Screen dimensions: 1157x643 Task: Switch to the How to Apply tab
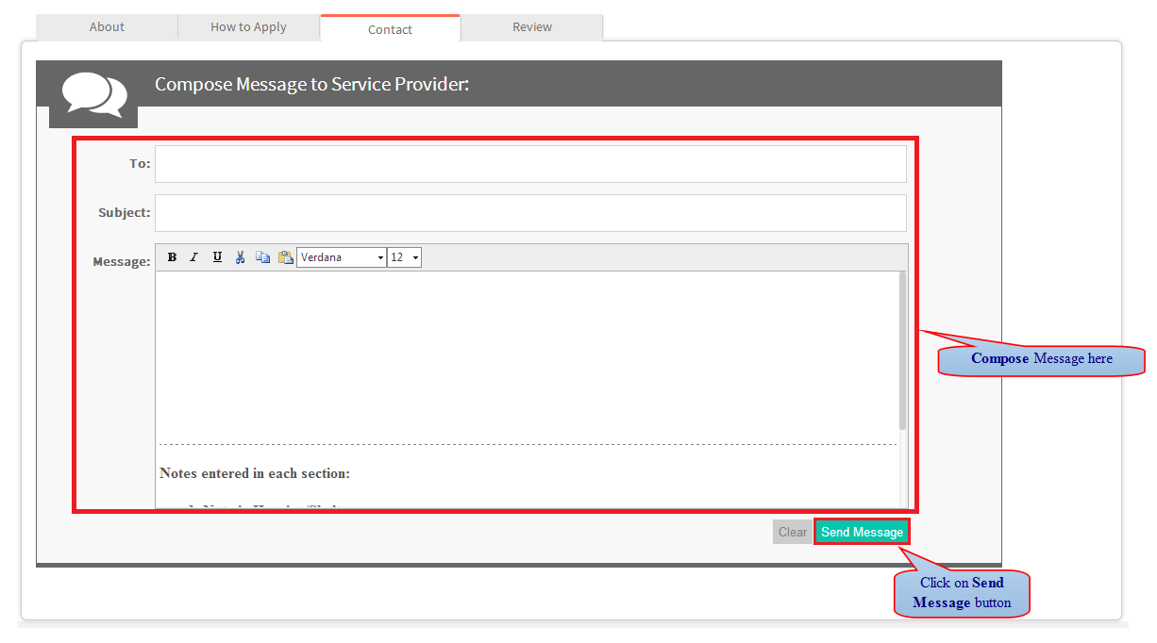[x=248, y=27]
